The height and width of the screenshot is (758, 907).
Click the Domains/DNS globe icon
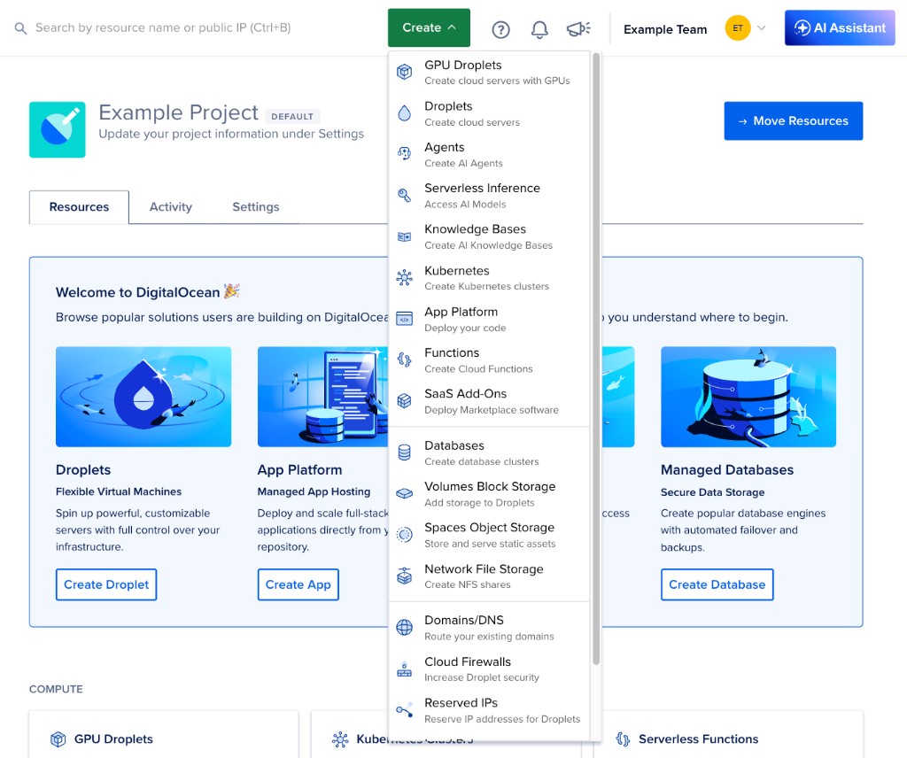[405, 628]
